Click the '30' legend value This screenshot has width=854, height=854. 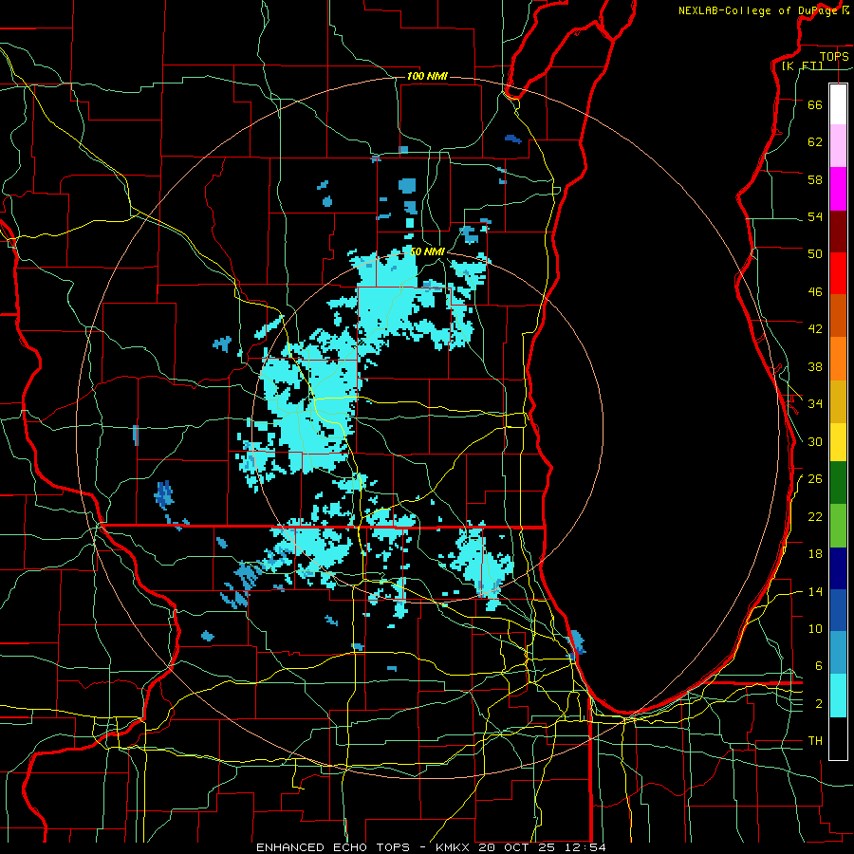tap(815, 441)
